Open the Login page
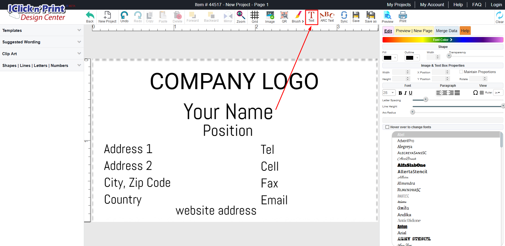 496,5
